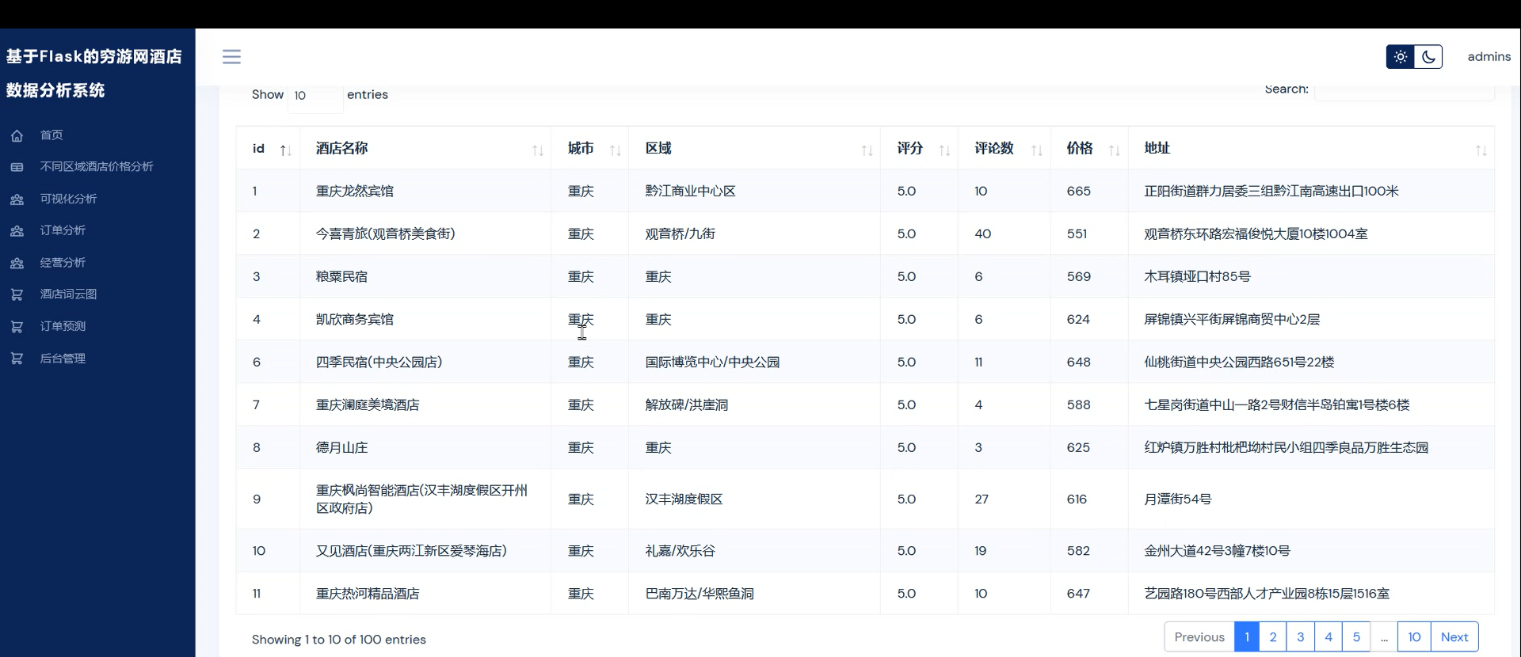Image resolution: width=1521 pixels, height=657 pixels.
Task: Click the area cell 观音桥/九街
Action: (680, 234)
